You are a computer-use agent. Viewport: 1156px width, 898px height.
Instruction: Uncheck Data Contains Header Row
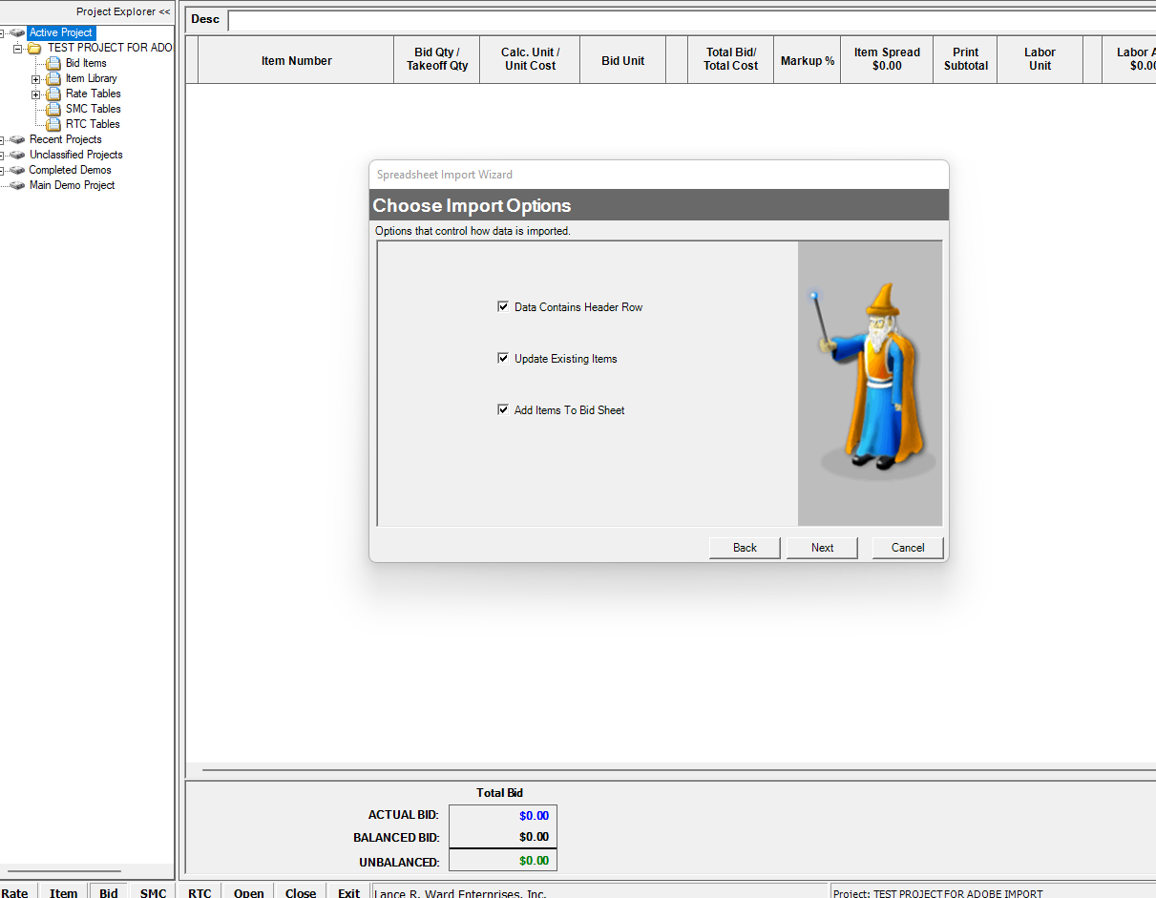503,307
